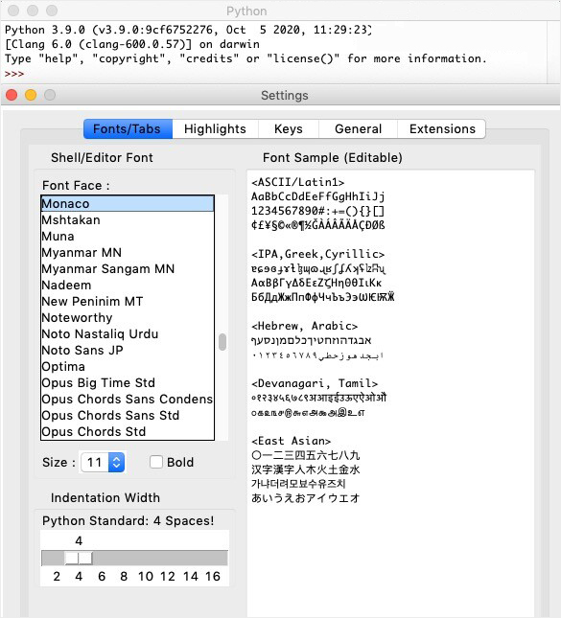Choose Noteworthy font face
Screen dimensions: 561x618
[x=128, y=318]
